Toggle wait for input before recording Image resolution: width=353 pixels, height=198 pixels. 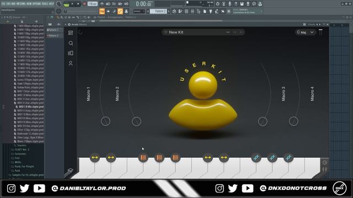[108, 4]
